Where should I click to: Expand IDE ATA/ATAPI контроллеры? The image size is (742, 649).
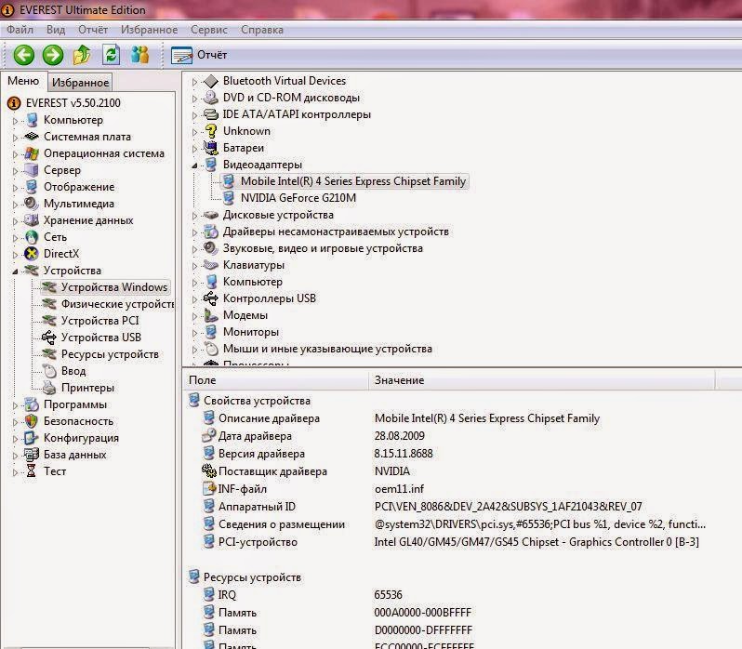[x=194, y=115]
